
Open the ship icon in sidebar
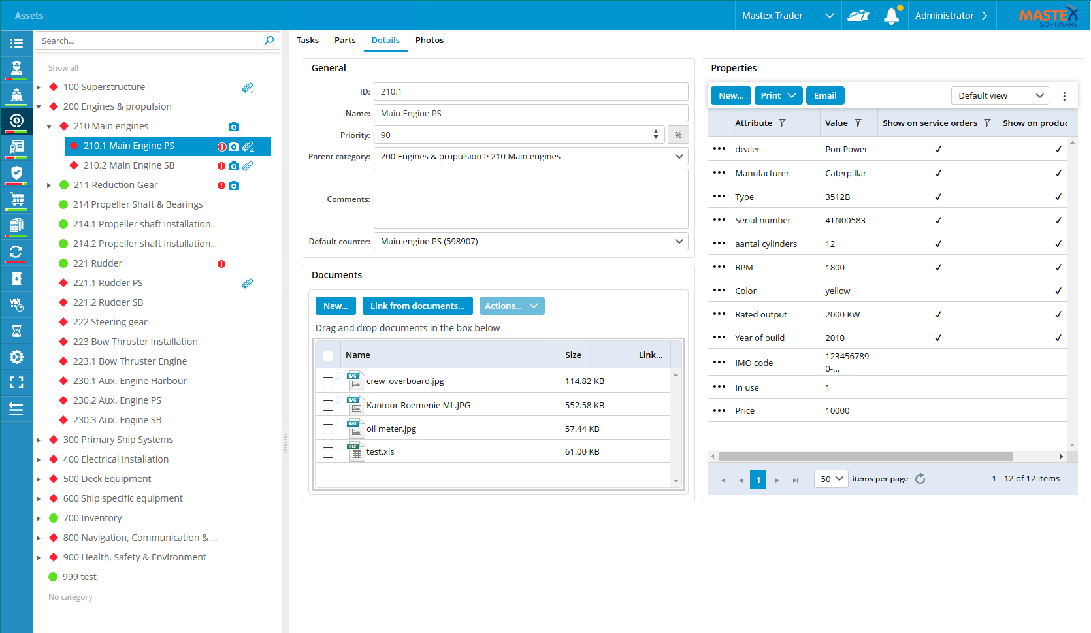click(16, 95)
